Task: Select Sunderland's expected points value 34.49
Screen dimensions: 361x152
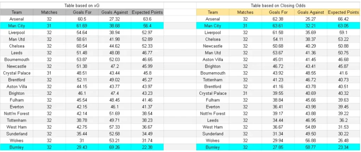Action: coord(147,134)
